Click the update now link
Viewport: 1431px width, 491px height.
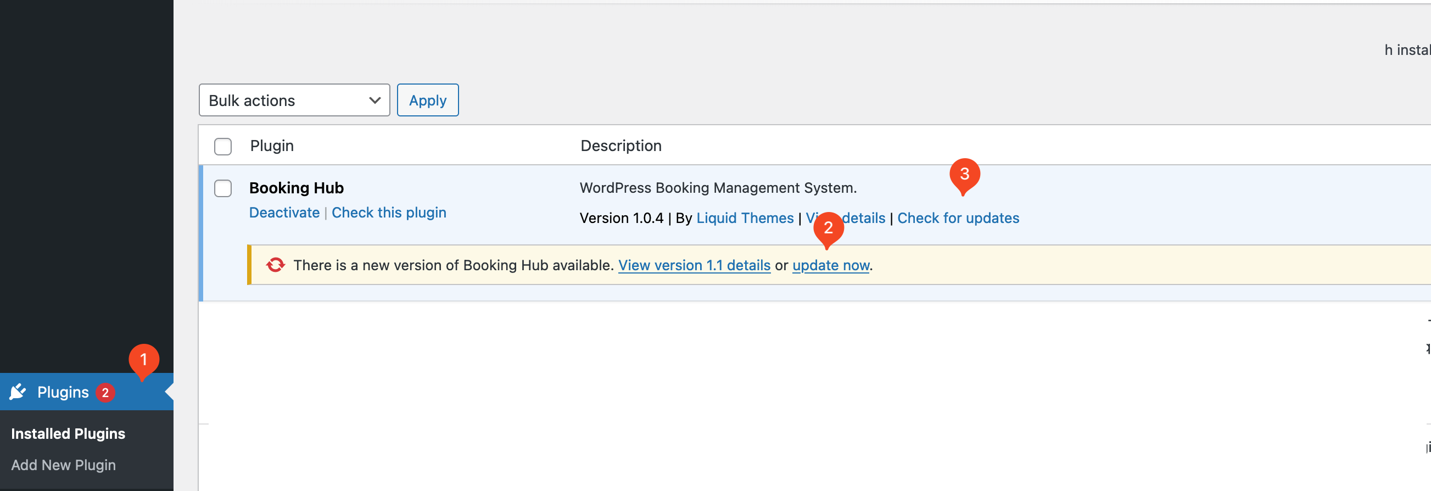pyautogui.click(x=830, y=265)
